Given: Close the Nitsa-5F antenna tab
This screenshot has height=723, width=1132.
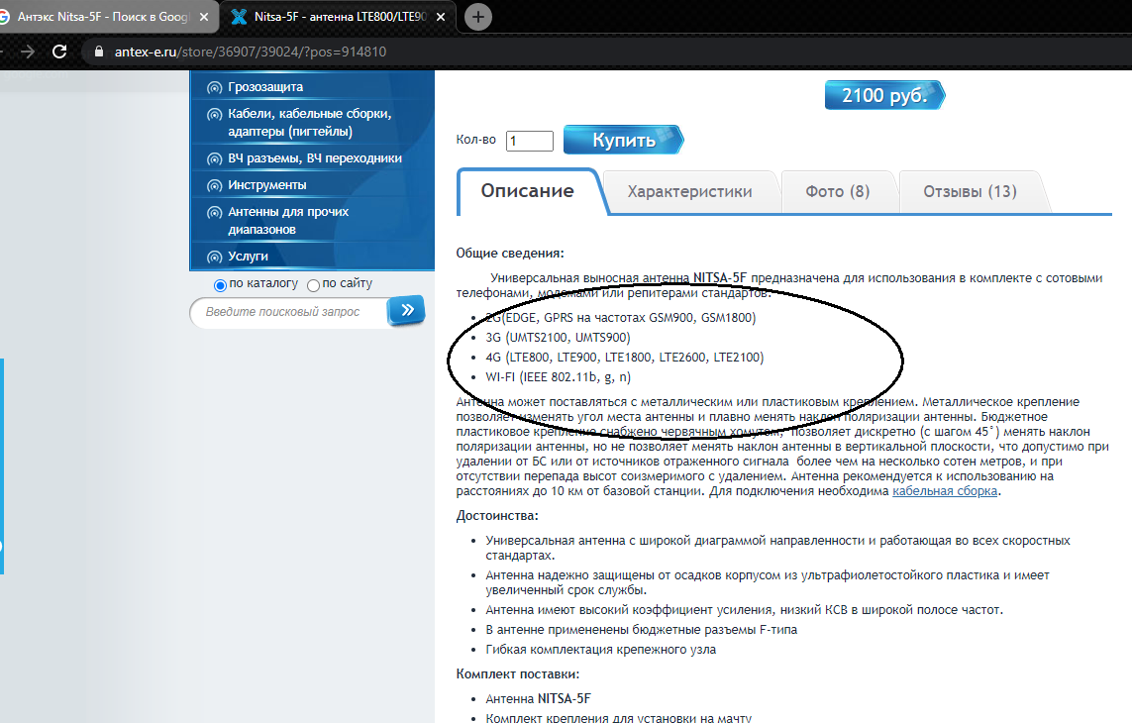Looking at the screenshot, I should 441,17.
